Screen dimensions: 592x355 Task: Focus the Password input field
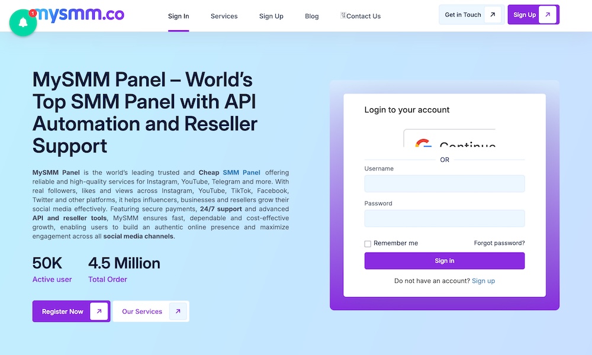pos(444,218)
